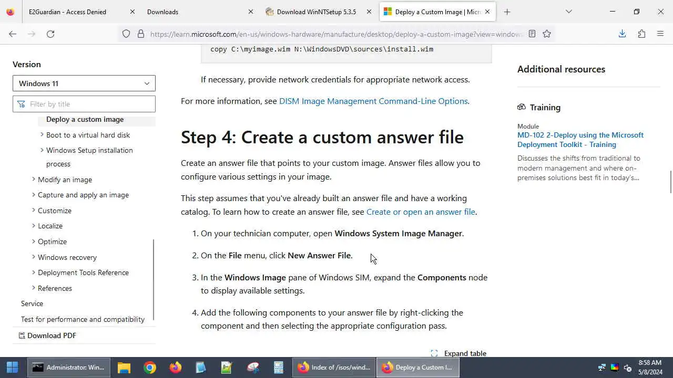Open the extensions puzzle icon
The width and height of the screenshot is (673, 378).
641,34
